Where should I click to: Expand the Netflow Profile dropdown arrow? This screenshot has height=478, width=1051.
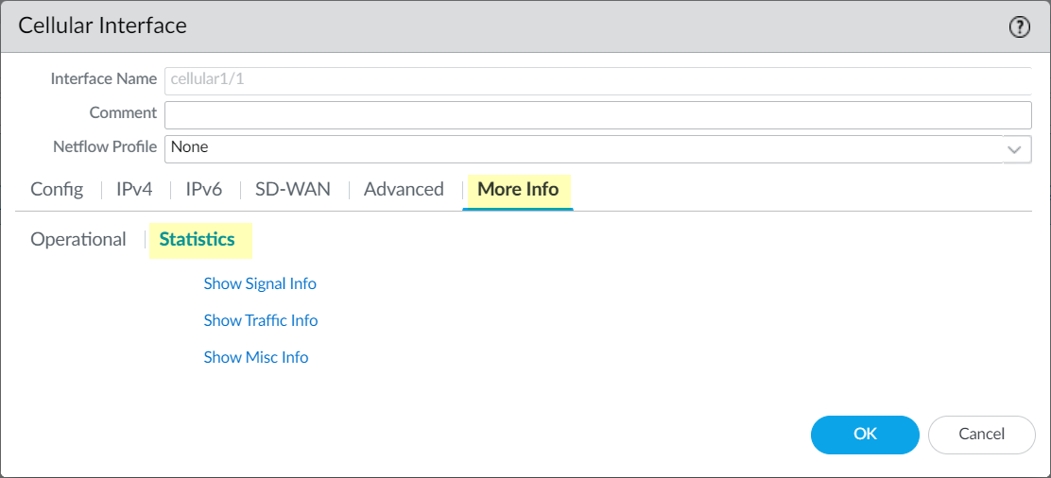point(1016,149)
